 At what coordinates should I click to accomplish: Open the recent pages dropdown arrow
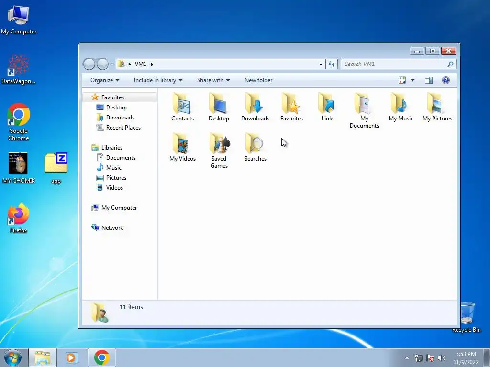(x=112, y=65)
